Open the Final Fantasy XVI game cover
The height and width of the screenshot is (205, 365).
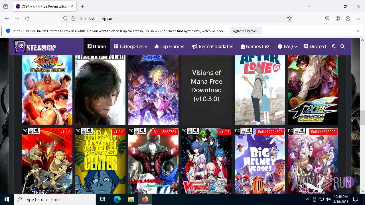coord(100,90)
